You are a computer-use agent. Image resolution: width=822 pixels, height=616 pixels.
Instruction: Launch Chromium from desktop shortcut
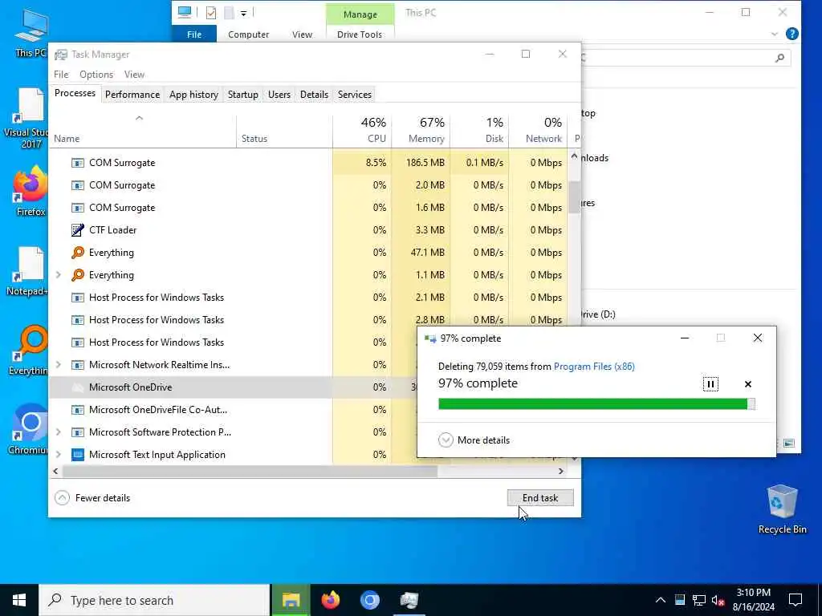click(28, 430)
